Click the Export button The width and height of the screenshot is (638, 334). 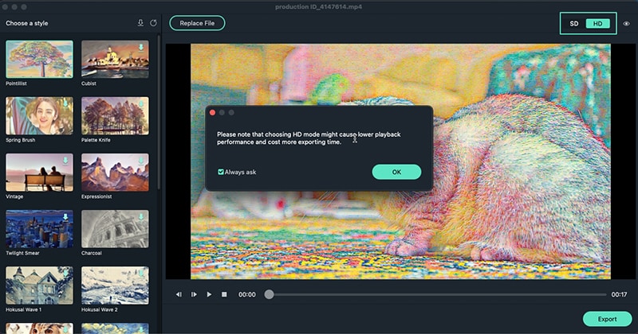click(x=607, y=319)
